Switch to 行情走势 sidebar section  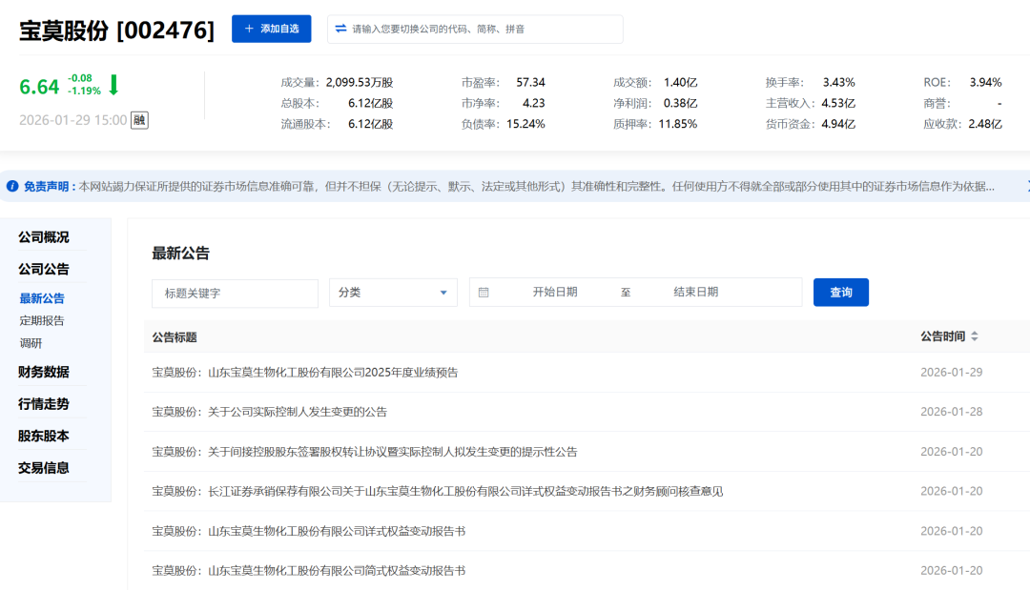pyautogui.click(x=44, y=404)
